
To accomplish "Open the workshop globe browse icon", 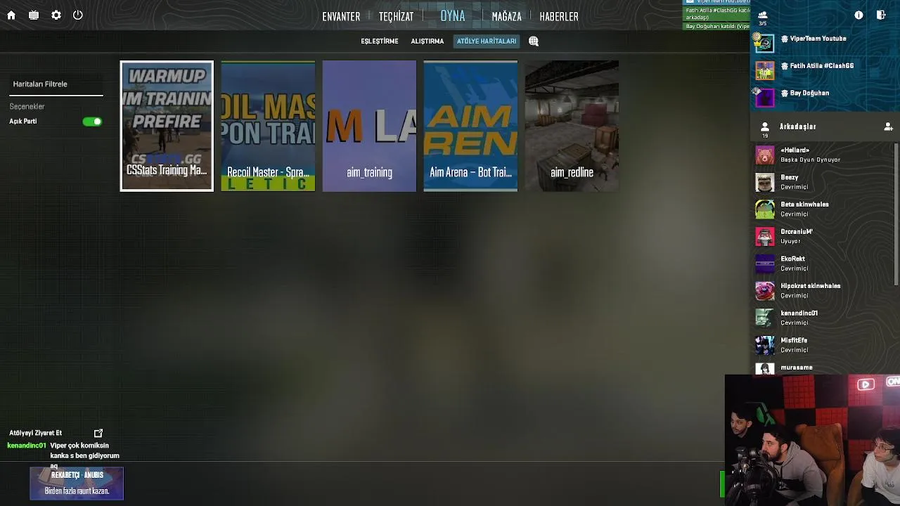I will tap(534, 41).
